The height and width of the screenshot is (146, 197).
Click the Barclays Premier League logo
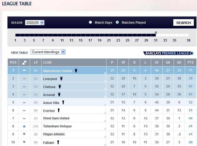tap(168, 53)
